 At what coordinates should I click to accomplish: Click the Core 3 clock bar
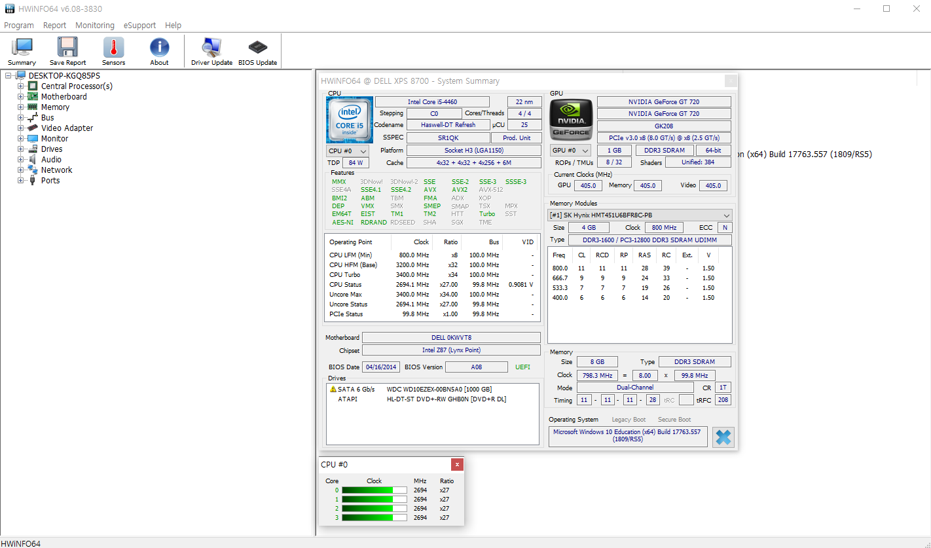(x=374, y=517)
